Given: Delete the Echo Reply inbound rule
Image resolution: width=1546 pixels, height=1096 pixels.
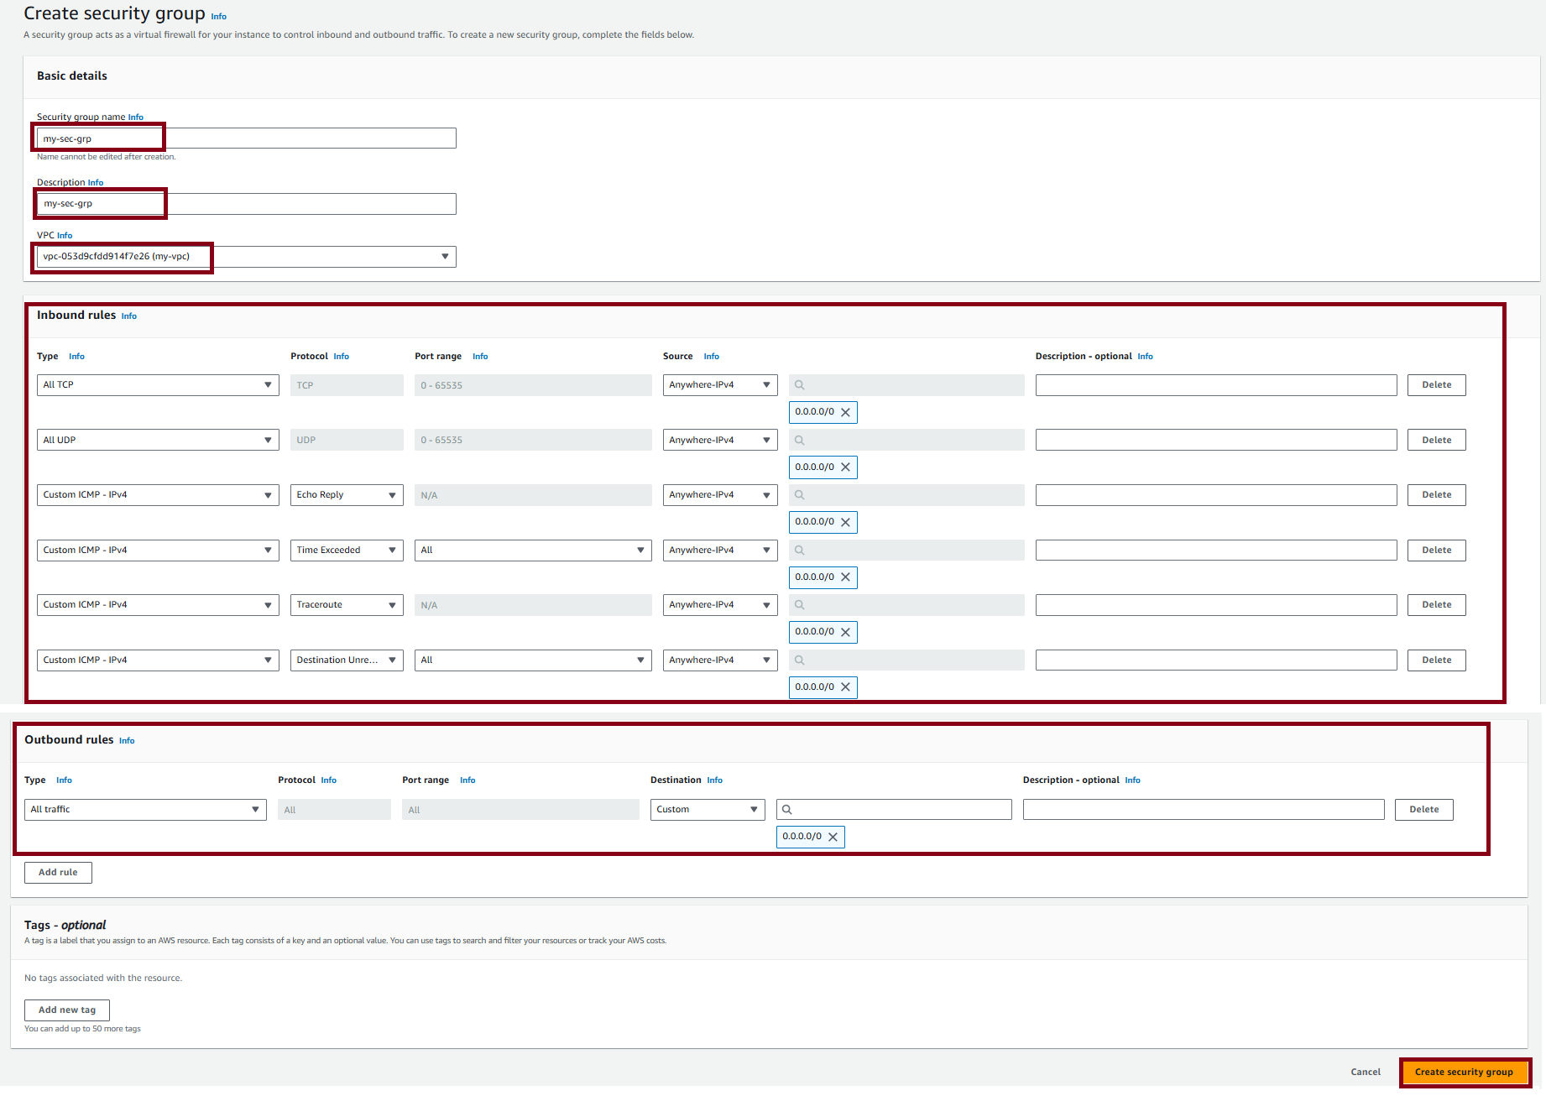Looking at the screenshot, I should tap(1436, 495).
